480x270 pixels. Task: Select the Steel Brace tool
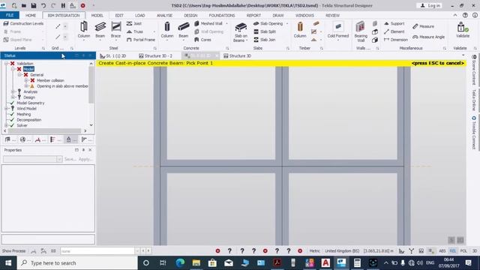click(115, 30)
